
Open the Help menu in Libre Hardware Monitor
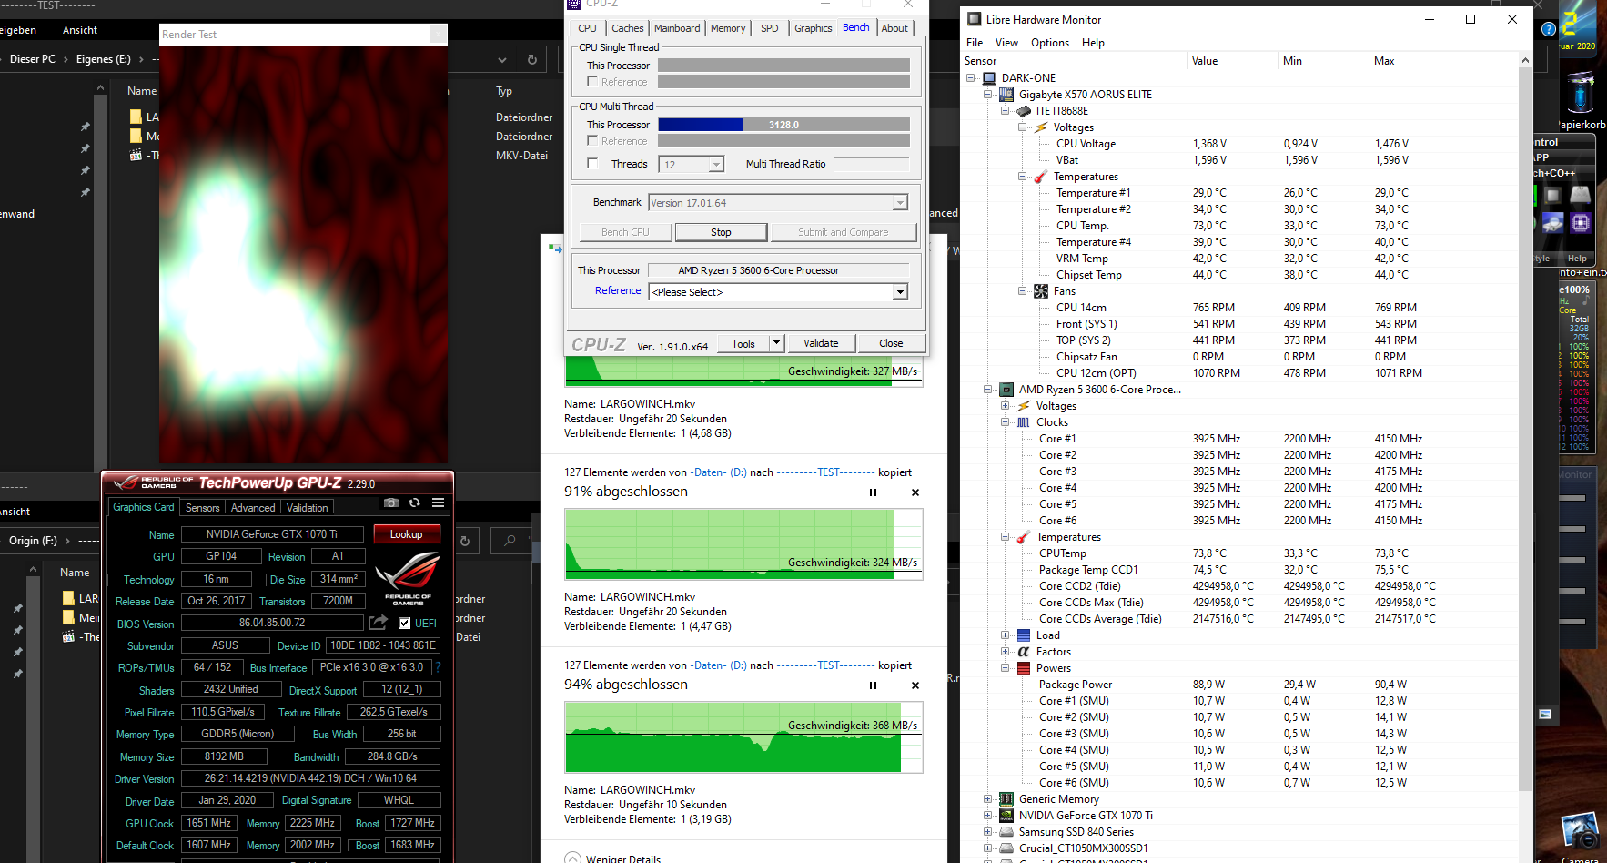(x=1093, y=43)
